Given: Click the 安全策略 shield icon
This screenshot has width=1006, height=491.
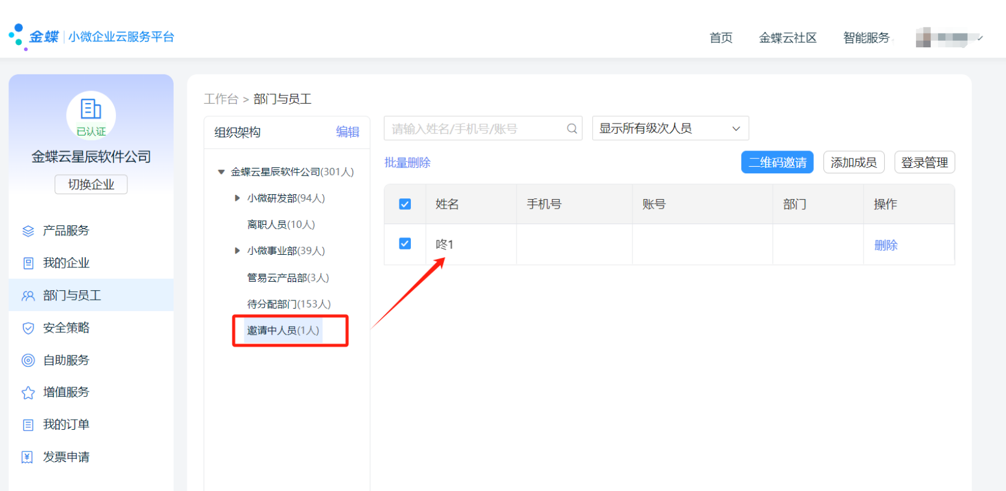Looking at the screenshot, I should coord(28,328).
